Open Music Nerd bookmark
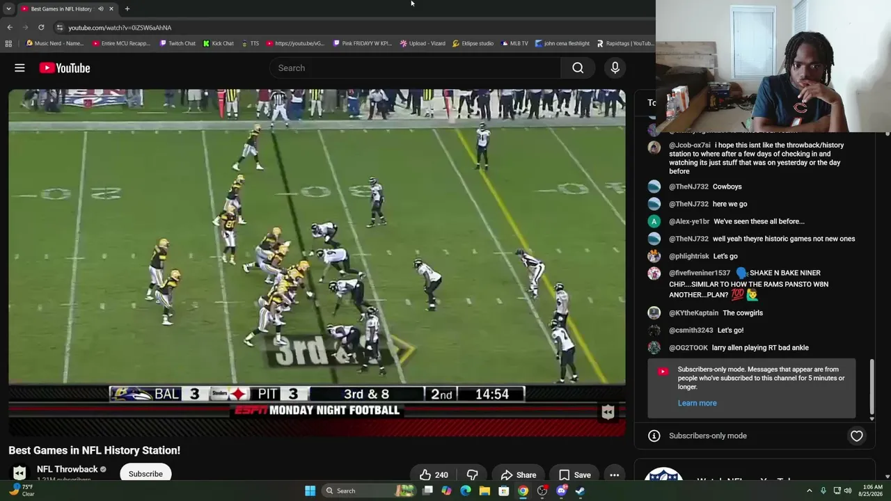The height and width of the screenshot is (501, 891). tap(54, 43)
